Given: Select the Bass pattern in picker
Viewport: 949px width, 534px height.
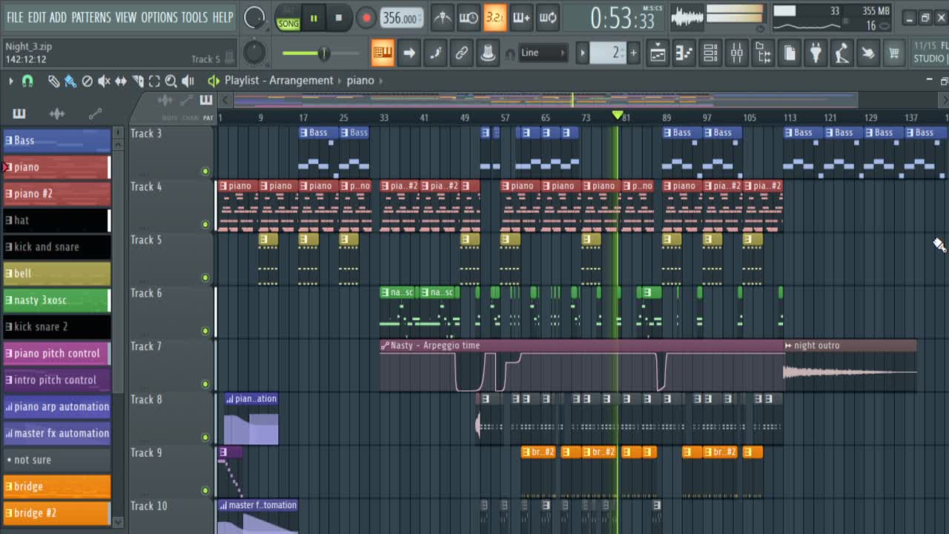Looking at the screenshot, I should 56,140.
